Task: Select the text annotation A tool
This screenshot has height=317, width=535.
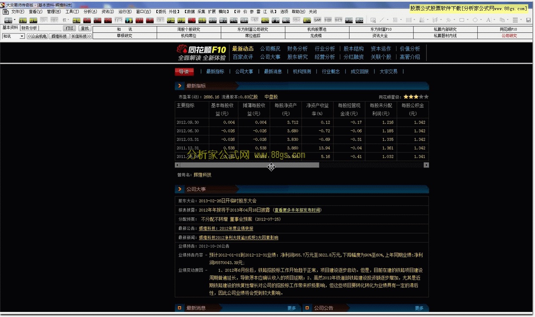Action: (x=488, y=20)
